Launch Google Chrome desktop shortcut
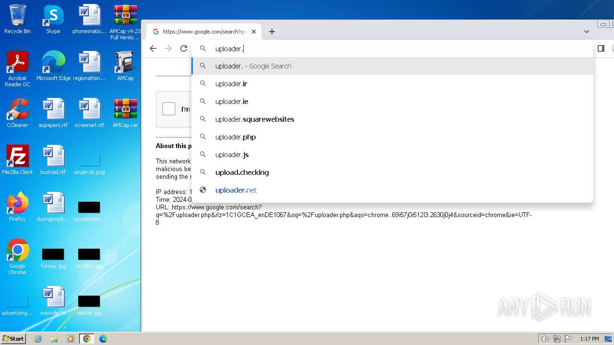 pyautogui.click(x=17, y=257)
